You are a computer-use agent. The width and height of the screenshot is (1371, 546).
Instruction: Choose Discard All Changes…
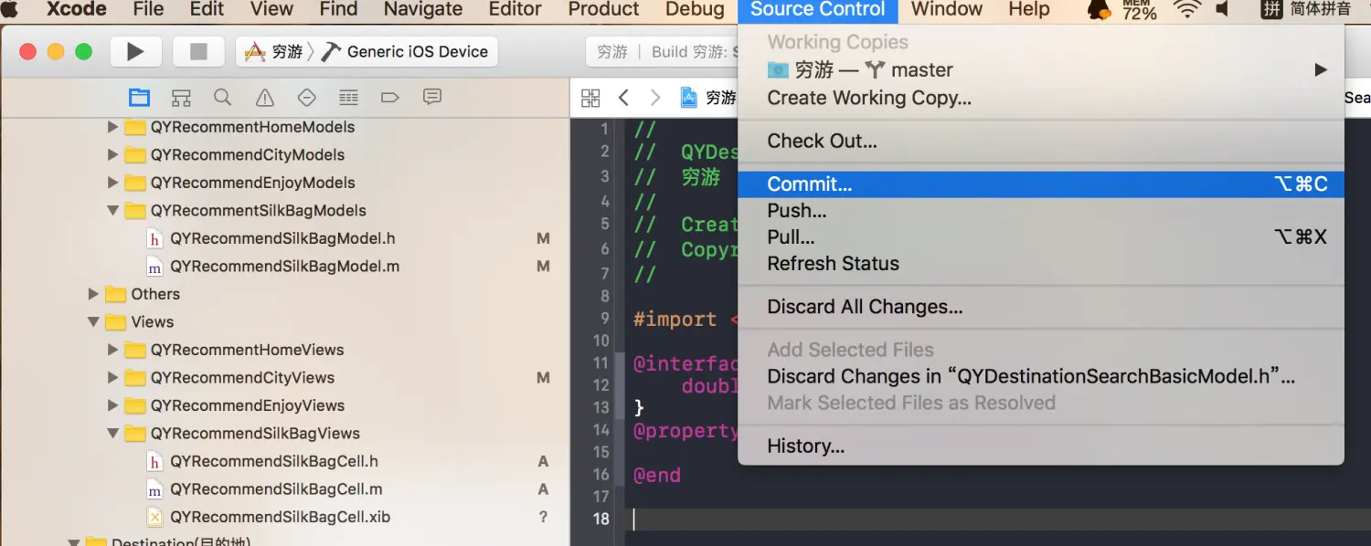point(1041,307)
